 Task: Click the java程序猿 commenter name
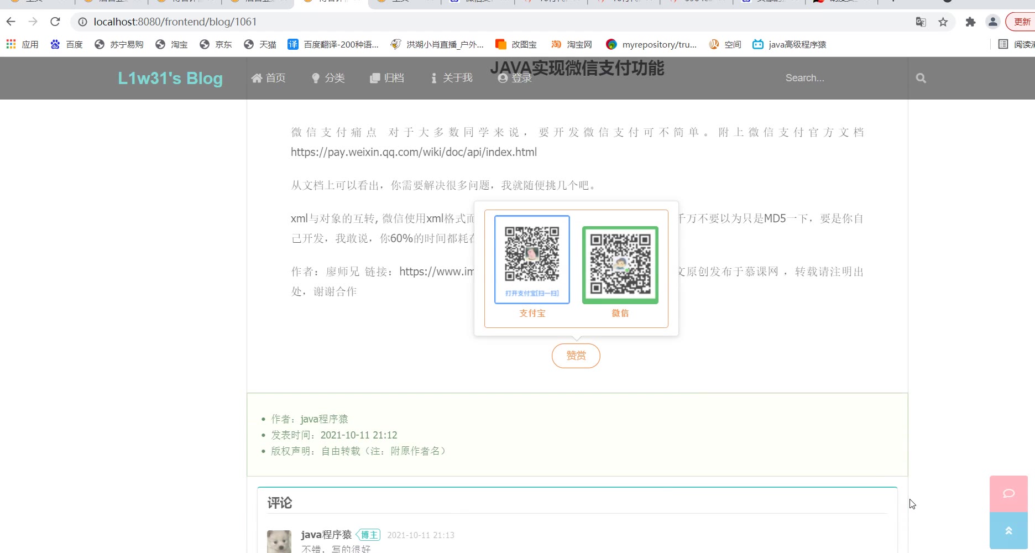click(x=326, y=535)
